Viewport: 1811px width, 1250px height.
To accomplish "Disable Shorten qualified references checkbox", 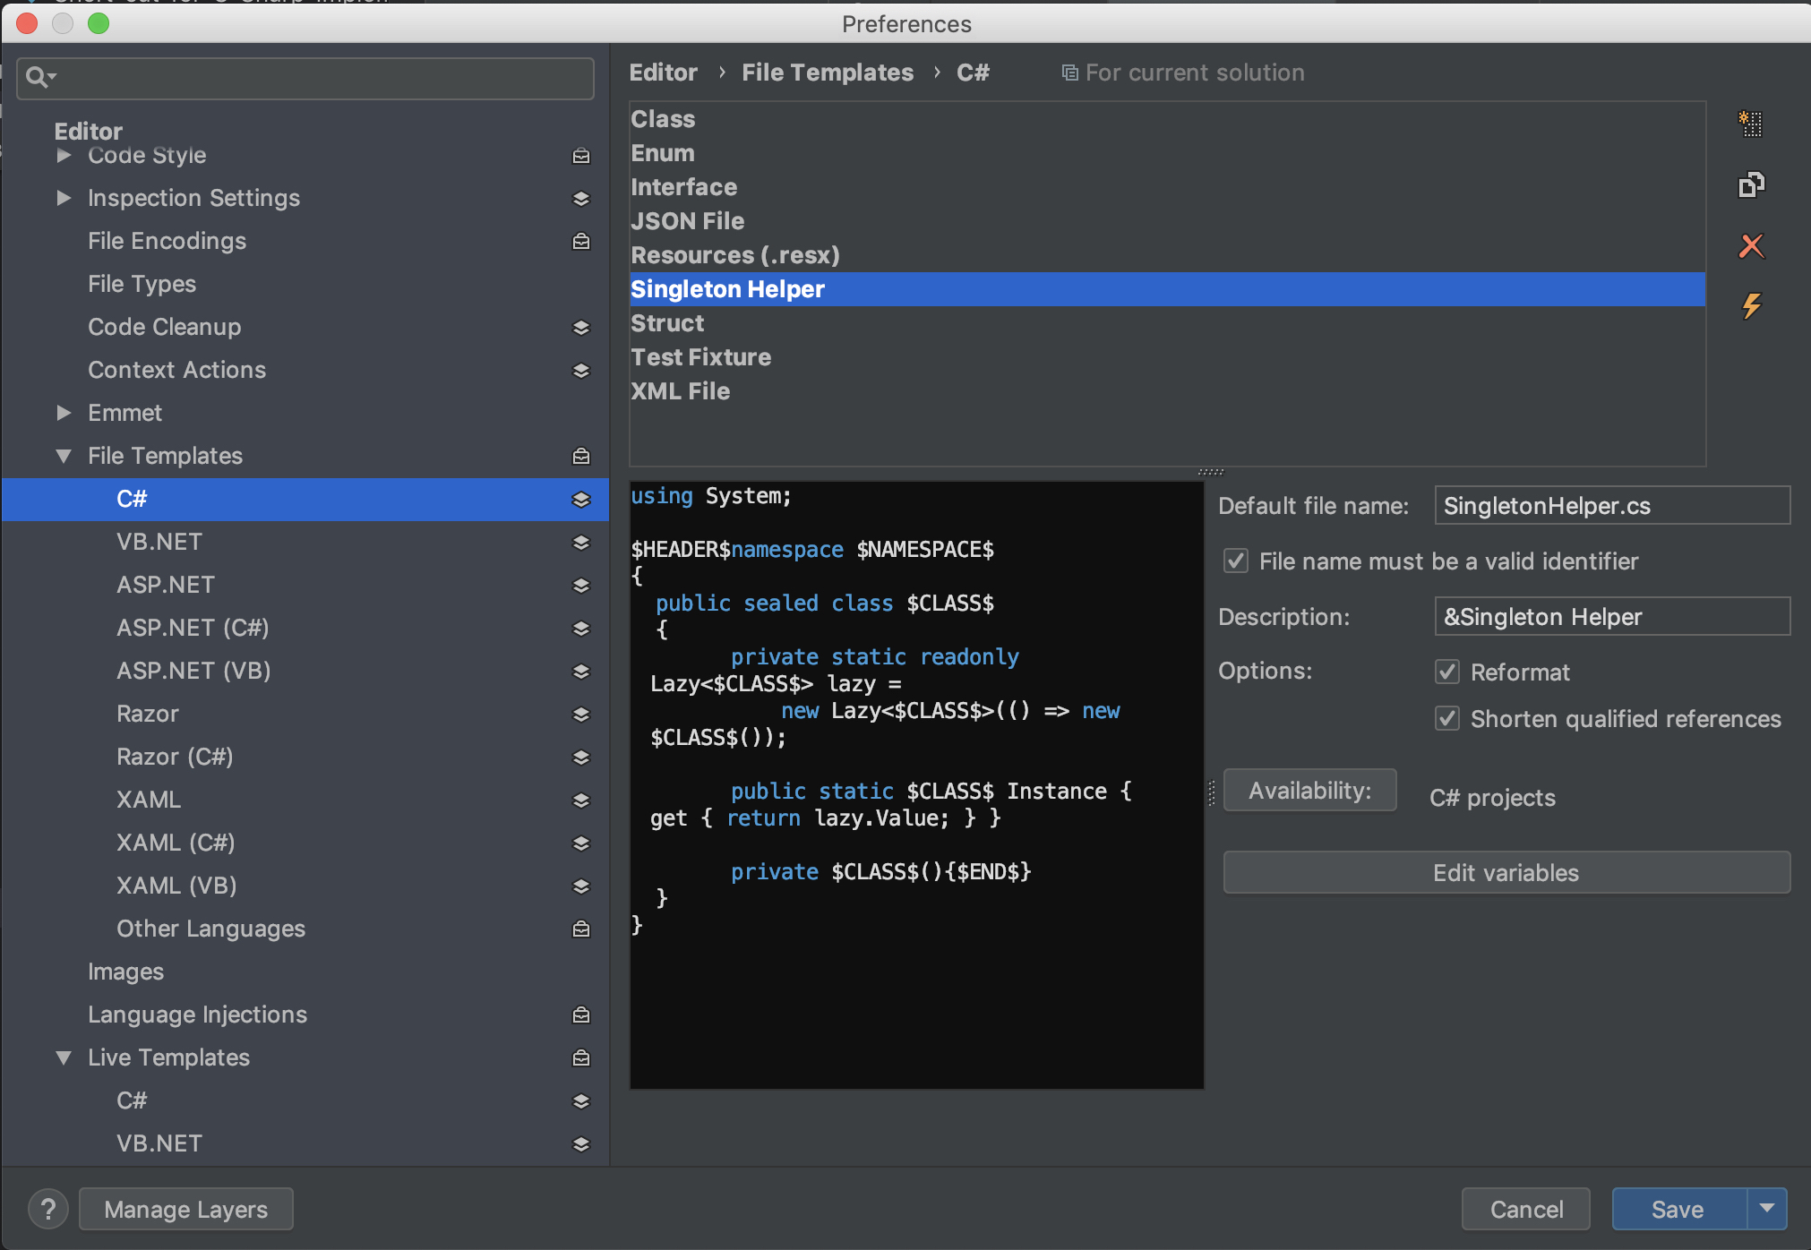I will pos(1447,719).
